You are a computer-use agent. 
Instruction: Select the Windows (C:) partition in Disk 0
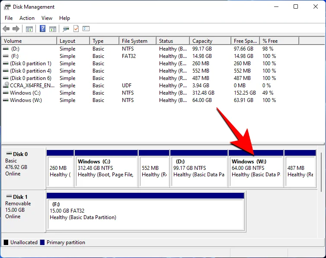click(106, 169)
